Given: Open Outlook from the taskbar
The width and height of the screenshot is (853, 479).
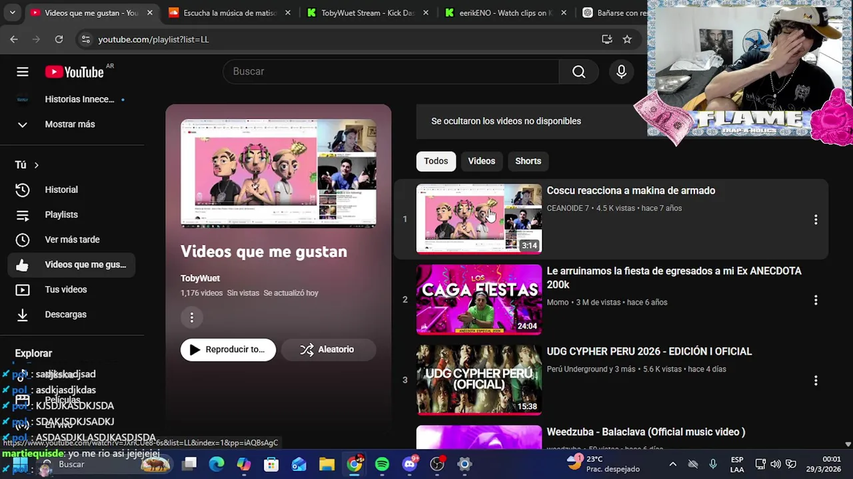Looking at the screenshot, I should pyautogui.click(x=299, y=464).
